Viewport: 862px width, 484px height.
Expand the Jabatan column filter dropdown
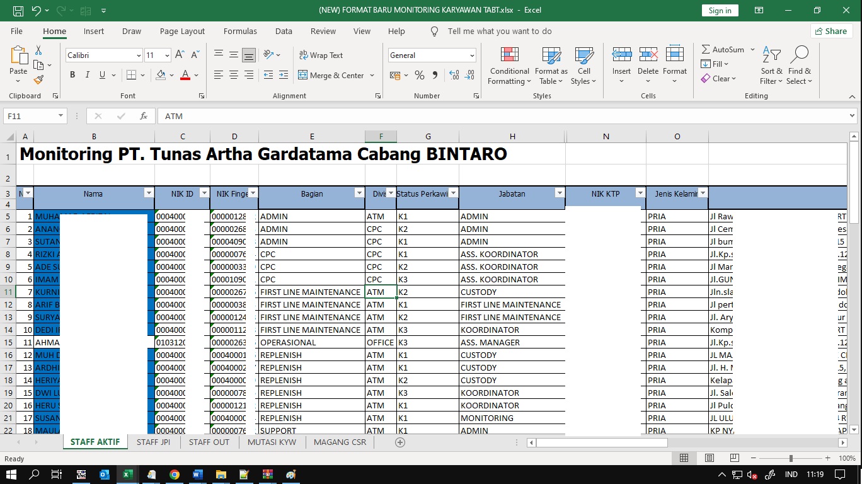(559, 193)
